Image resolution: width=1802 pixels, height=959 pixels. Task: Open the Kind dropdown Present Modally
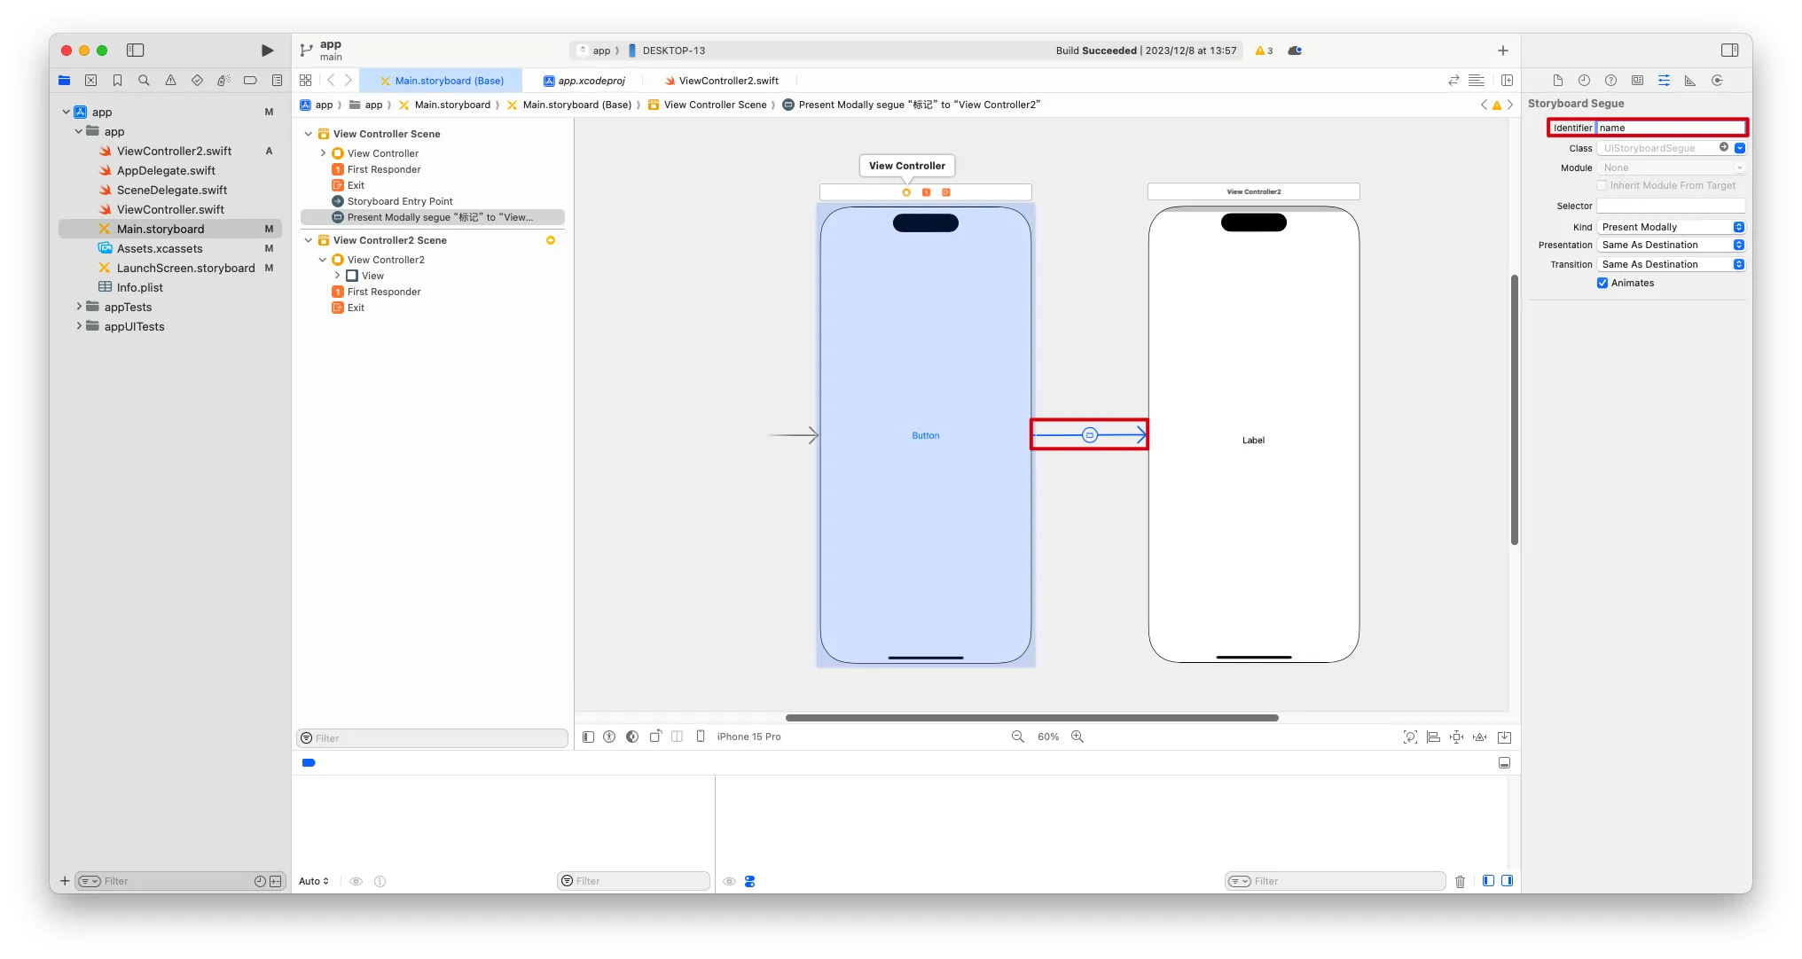coord(1671,227)
